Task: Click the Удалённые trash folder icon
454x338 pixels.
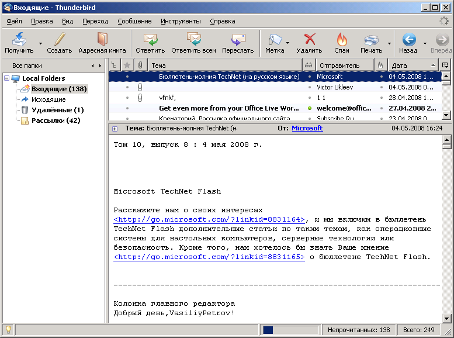Action: click(x=25, y=110)
